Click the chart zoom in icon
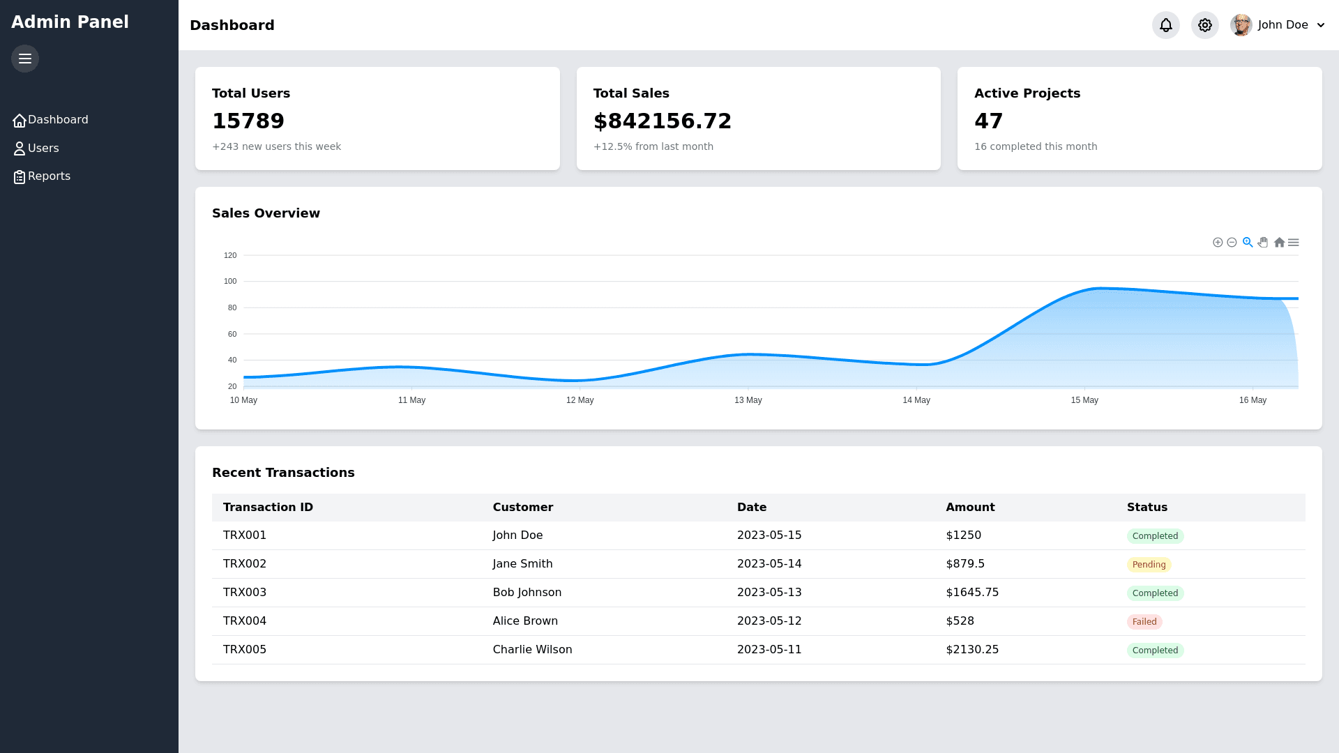 (x=1218, y=243)
